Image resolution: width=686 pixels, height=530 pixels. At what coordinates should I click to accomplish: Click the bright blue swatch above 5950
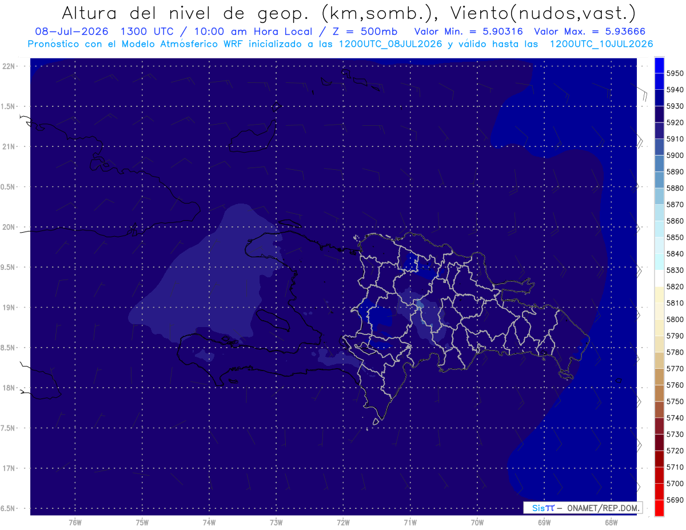coord(659,65)
